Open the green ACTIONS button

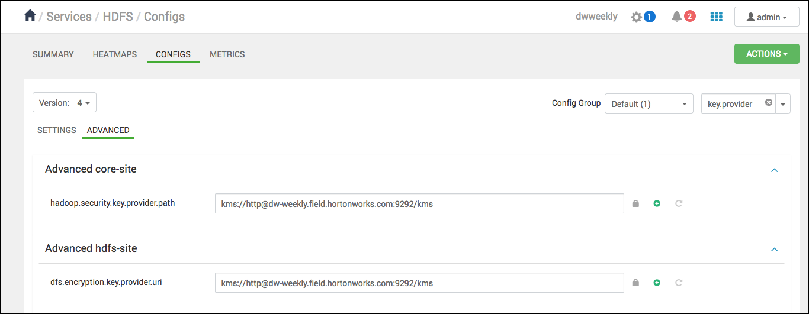(766, 54)
